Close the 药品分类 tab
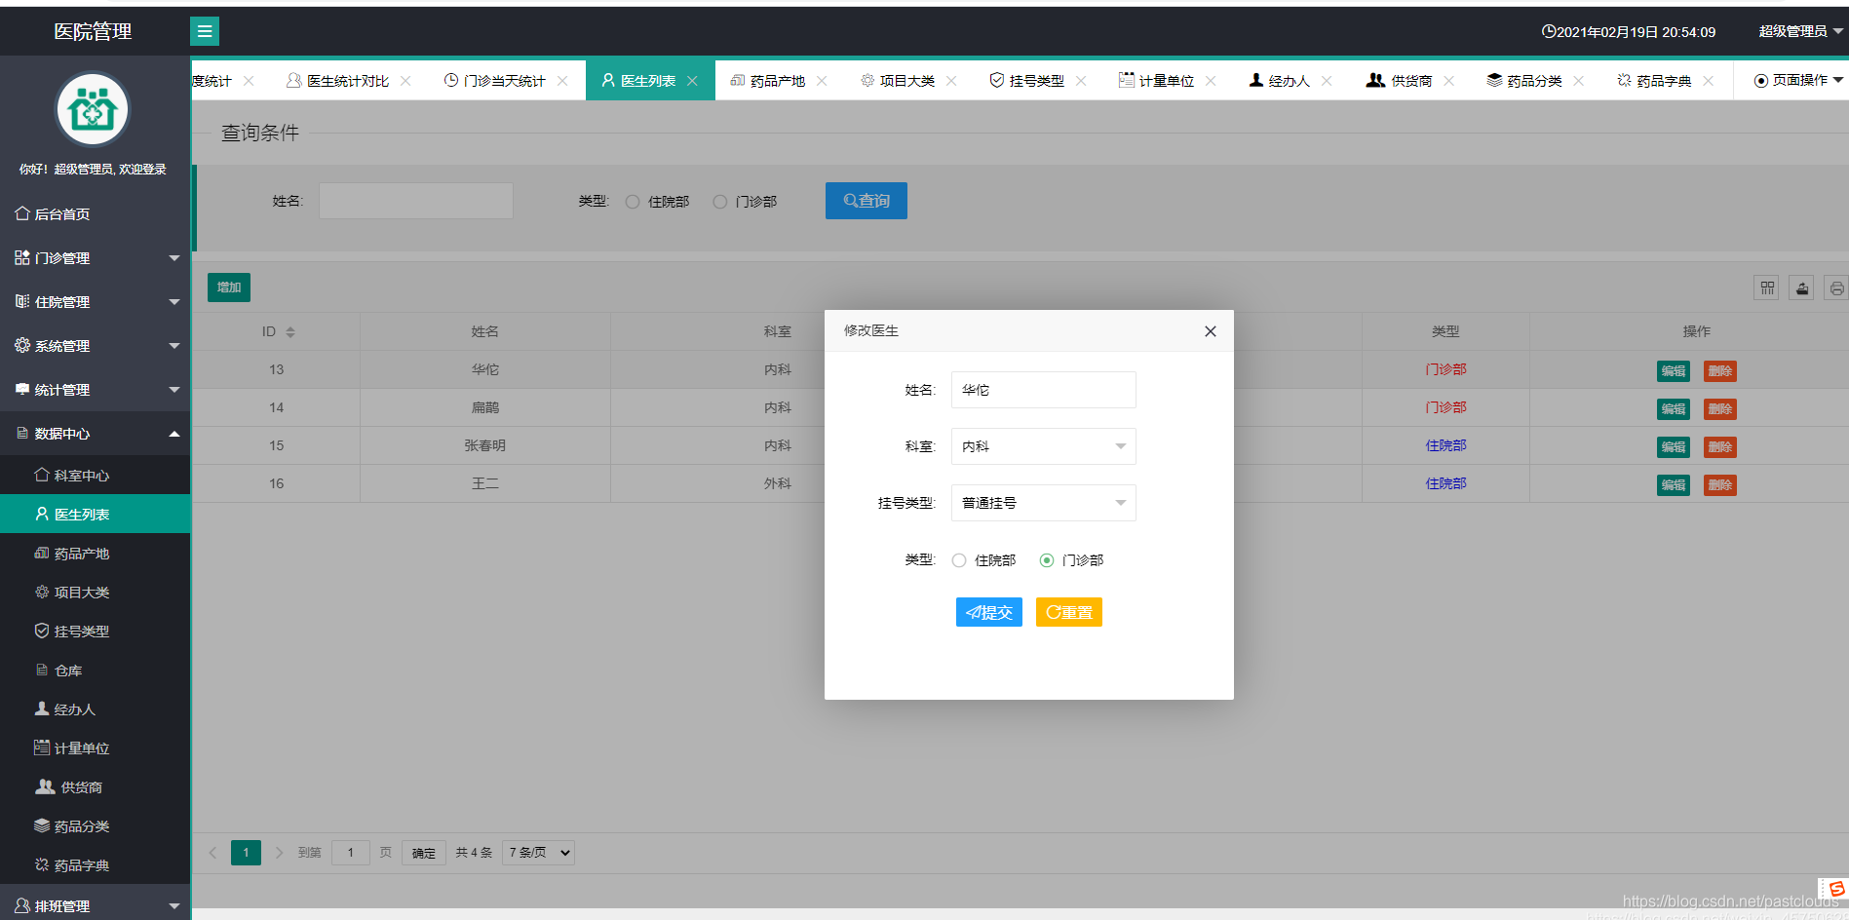 pyautogui.click(x=1578, y=81)
